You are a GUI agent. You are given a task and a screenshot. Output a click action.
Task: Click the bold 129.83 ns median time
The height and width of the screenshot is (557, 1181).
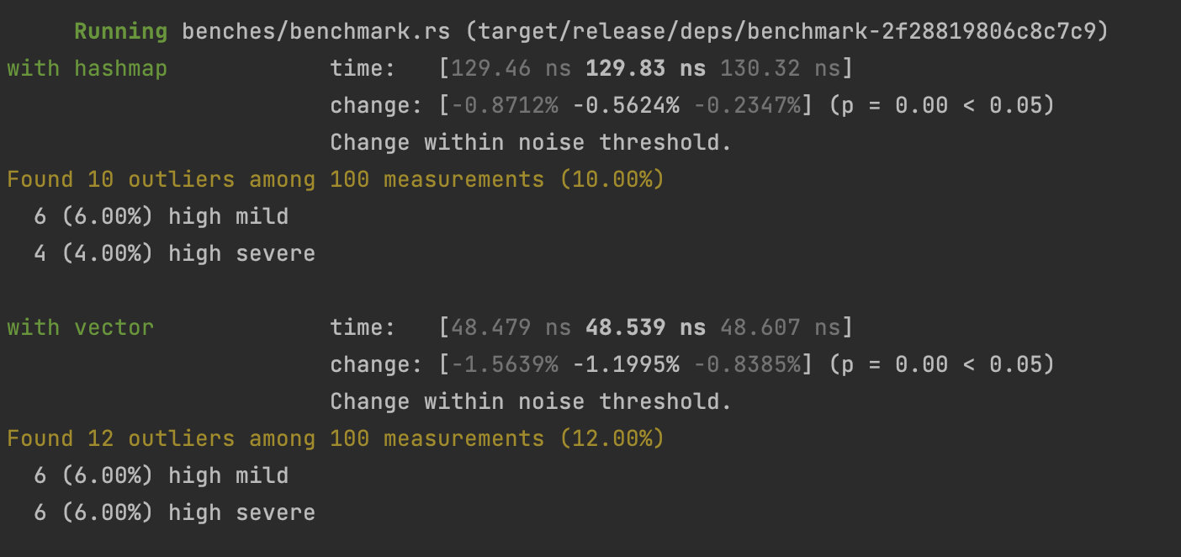point(645,69)
